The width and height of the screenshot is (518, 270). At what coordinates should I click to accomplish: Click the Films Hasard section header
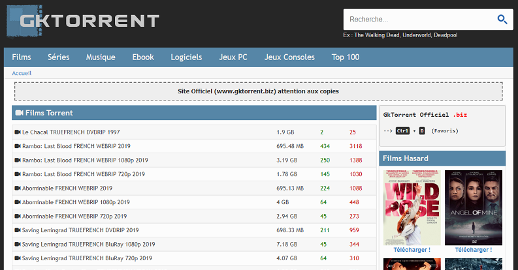[442, 158]
